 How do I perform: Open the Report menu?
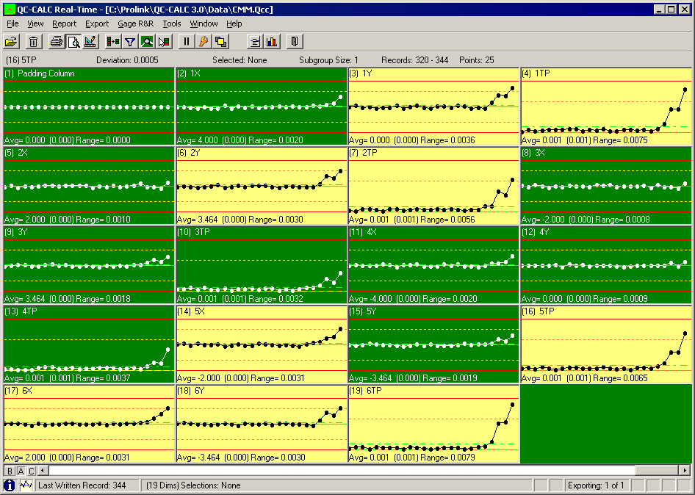click(64, 24)
